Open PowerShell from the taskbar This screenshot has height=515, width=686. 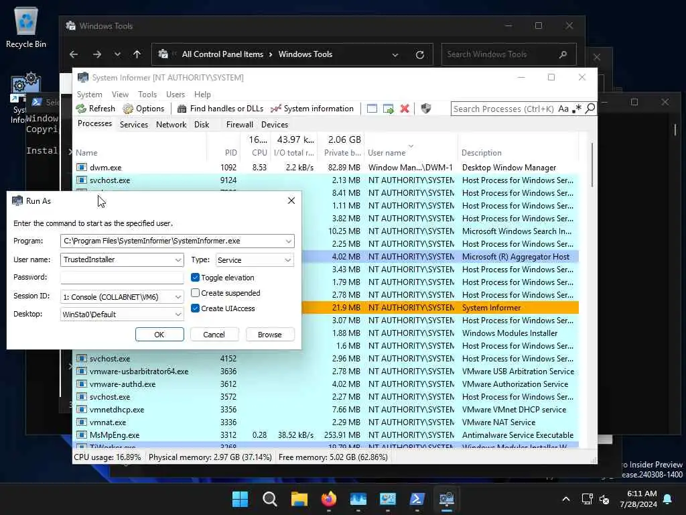[x=417, y=499]
